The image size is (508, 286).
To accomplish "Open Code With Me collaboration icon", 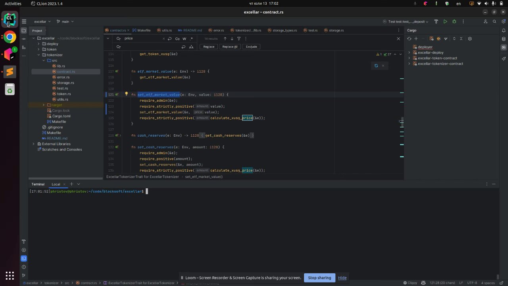I will pyautogui.click(x=485, y=21).
